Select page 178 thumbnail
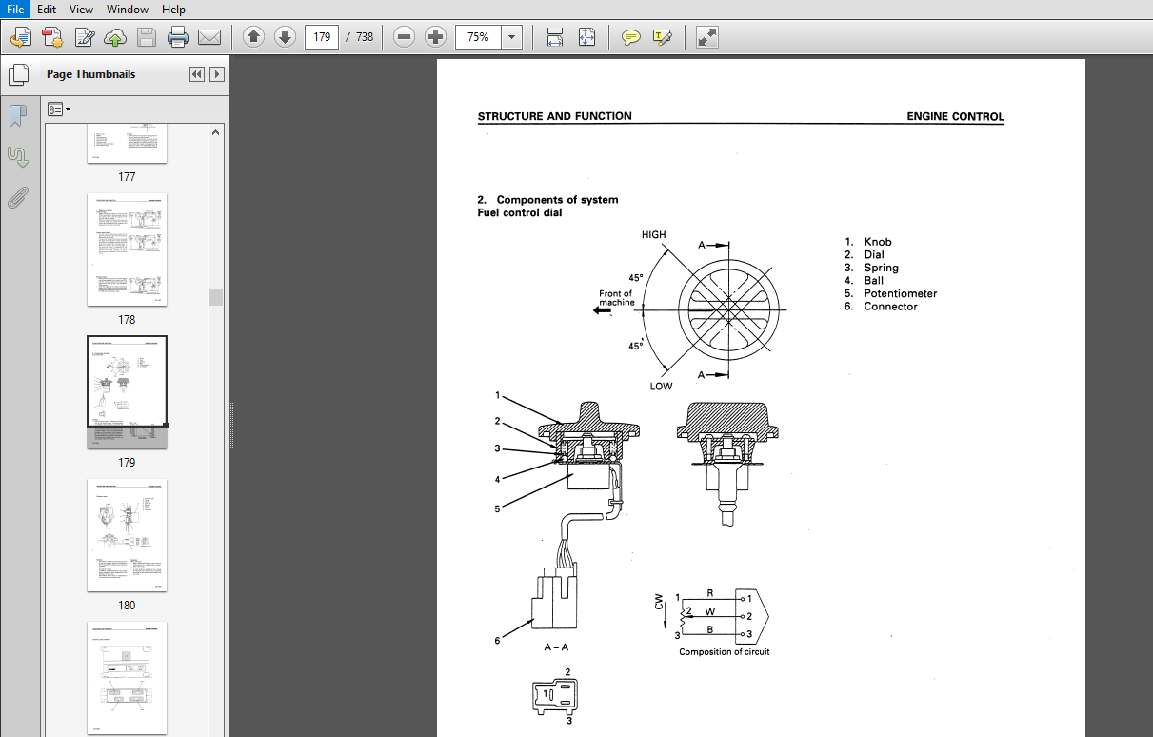Image resolution: width=1153 pixels, height=737 pixels. [127, 249]
